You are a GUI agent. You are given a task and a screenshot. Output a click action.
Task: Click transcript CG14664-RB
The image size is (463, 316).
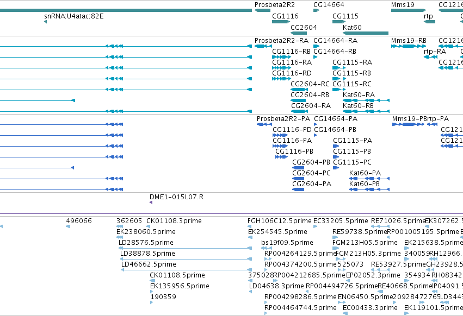coord(335,51)
